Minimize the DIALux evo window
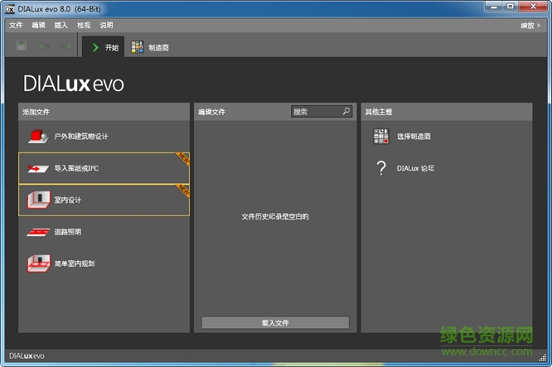 point(494,7)
